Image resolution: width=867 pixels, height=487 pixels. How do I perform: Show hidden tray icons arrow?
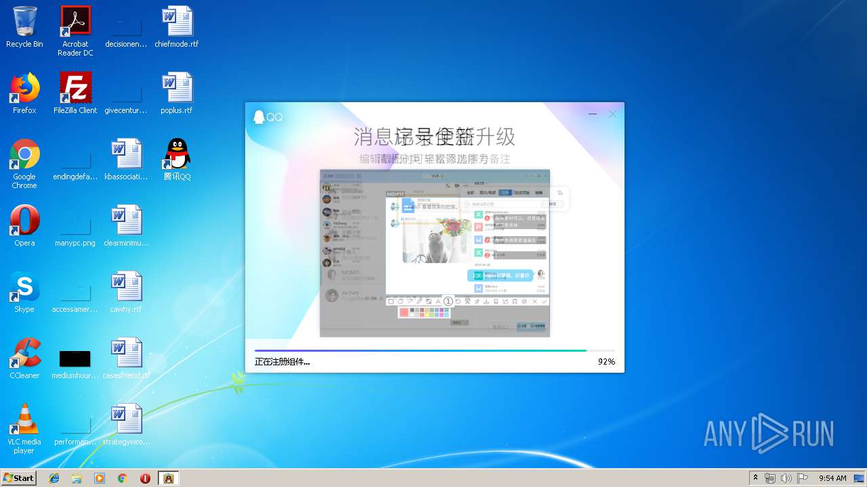point(755,478)
